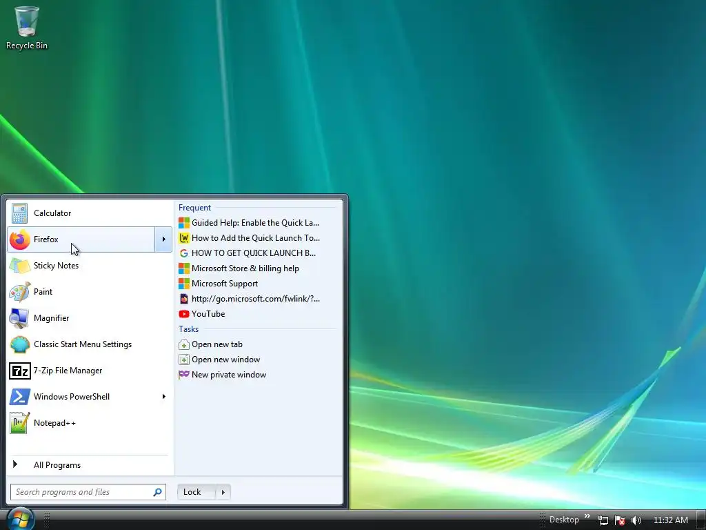Open the shutdown options arrow beside Lock
Screen dimensions: 706x530
(223, 492)
